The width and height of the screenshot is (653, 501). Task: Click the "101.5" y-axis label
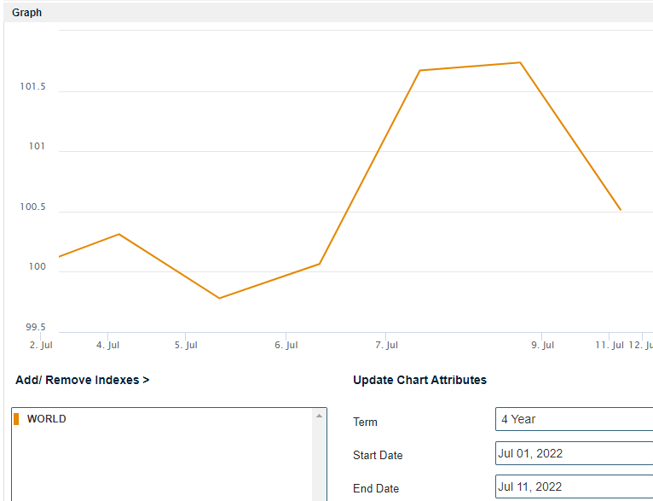coord(32,87)
